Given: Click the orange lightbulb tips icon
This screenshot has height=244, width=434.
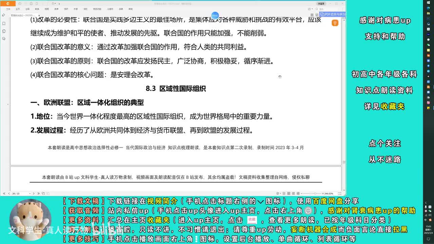Looking at the screenshot, I should [x=335, y=23].
